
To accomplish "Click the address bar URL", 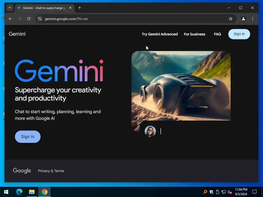I will click(x=66, y=19).
